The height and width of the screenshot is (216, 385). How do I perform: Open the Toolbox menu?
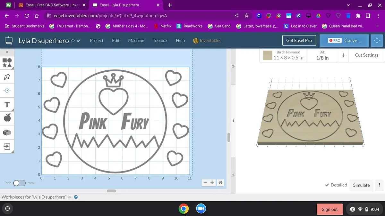click(x=160, y=40)
